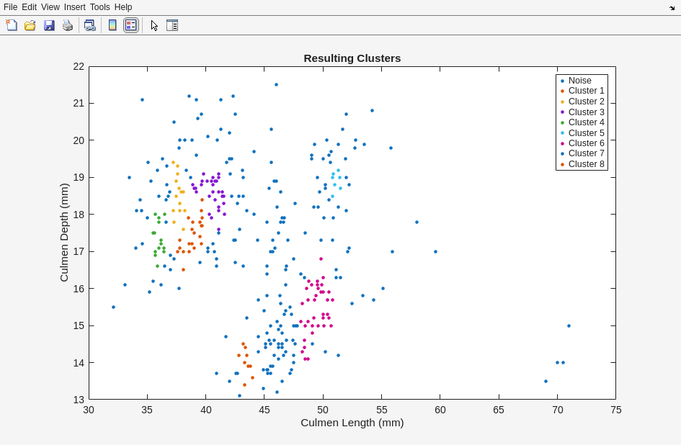The height and width of the screenshot is (445, 681).
Task: Open the Insert menu
Action: point(74,7)
